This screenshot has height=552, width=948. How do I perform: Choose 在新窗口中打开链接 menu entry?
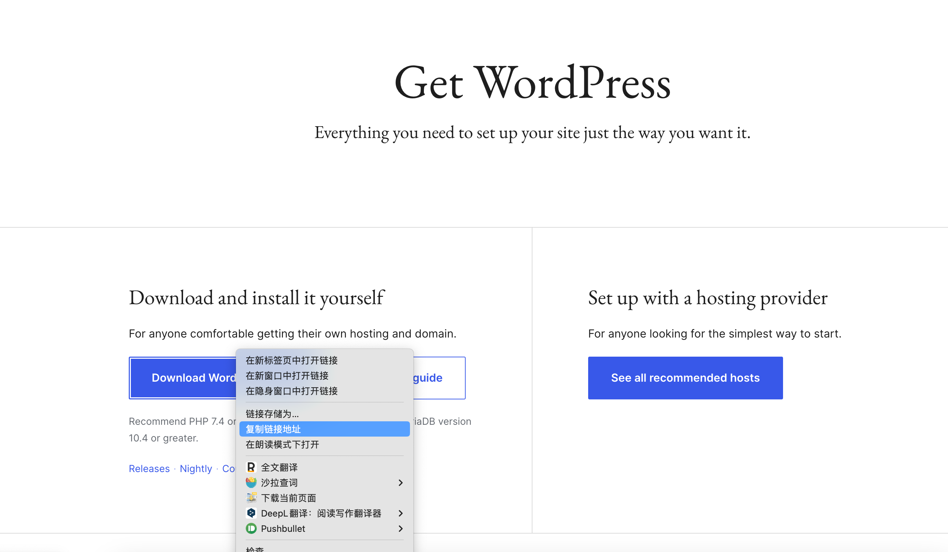tap(324, 376)
